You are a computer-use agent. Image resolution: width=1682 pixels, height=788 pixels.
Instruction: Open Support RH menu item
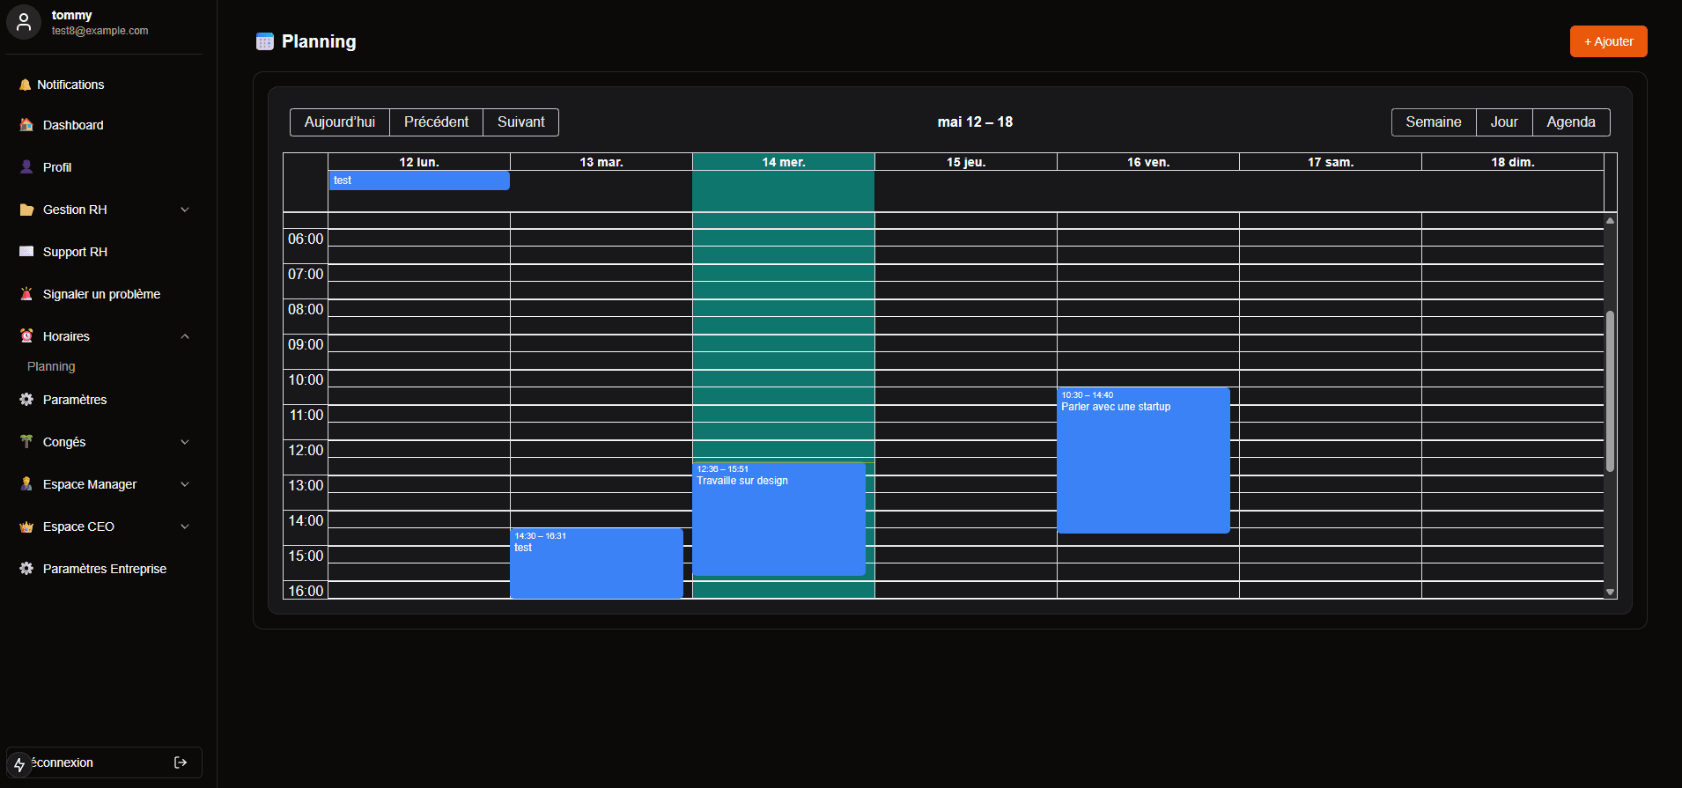[x=105, y=252]
